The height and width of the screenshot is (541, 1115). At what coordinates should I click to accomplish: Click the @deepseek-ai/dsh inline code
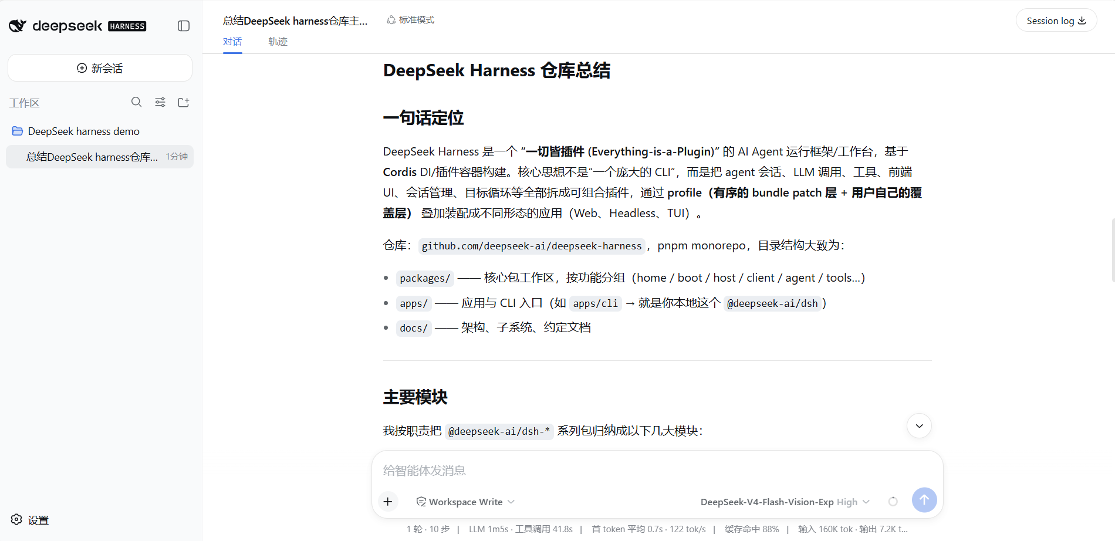[x=772, y=303]
